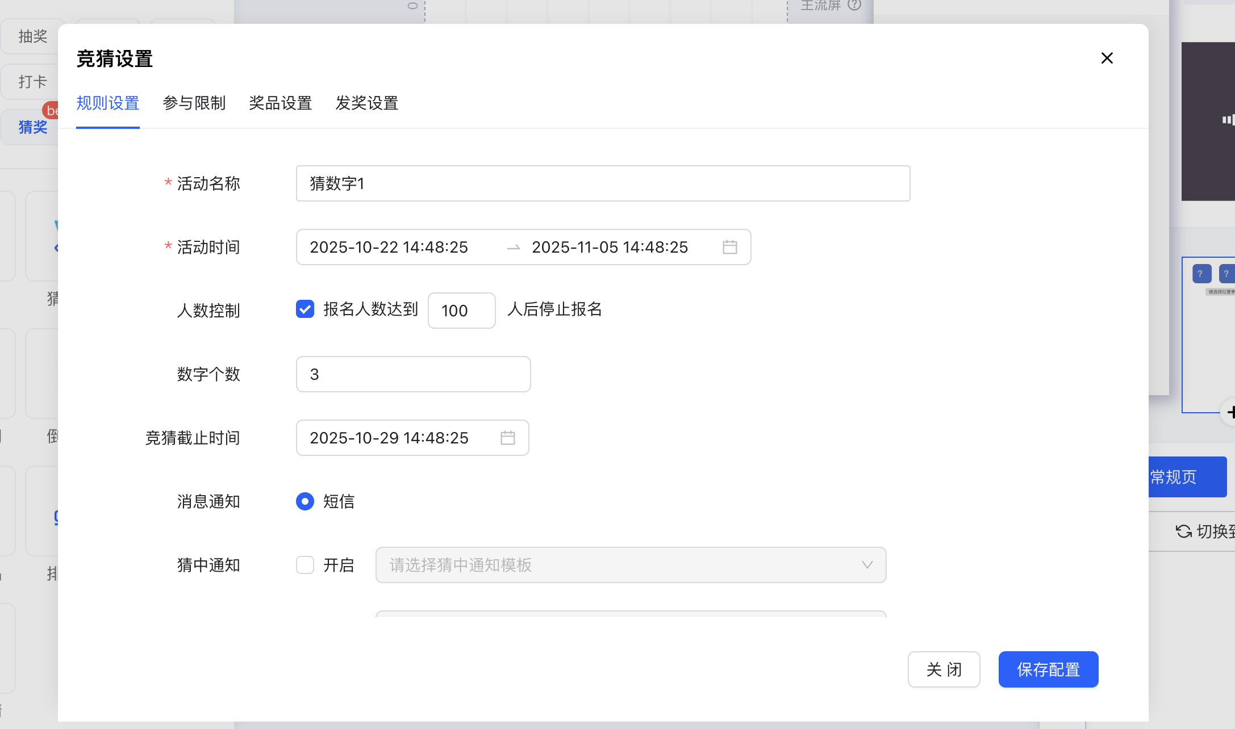
Task: Click calendar icon in 竞猜截止时间 field
Action: (507, 438)
